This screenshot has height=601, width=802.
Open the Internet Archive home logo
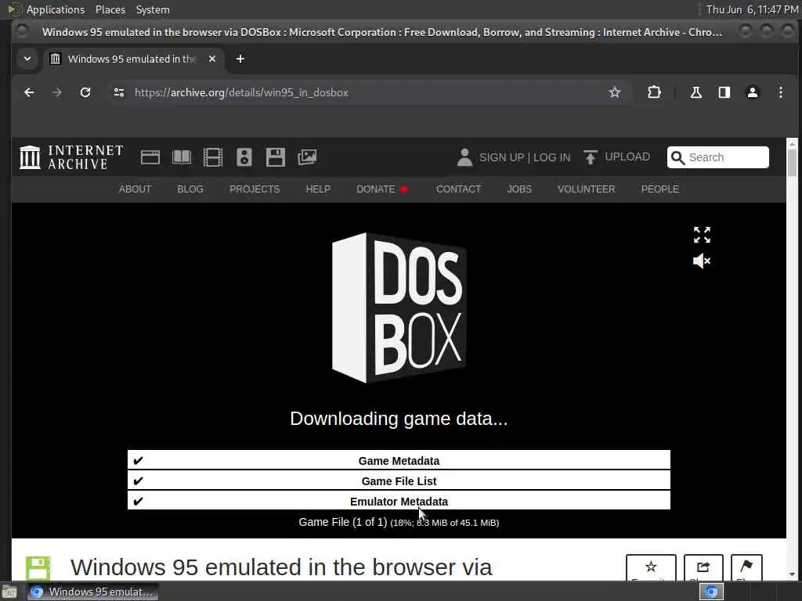pyautogui.click(x=71, y=157)
